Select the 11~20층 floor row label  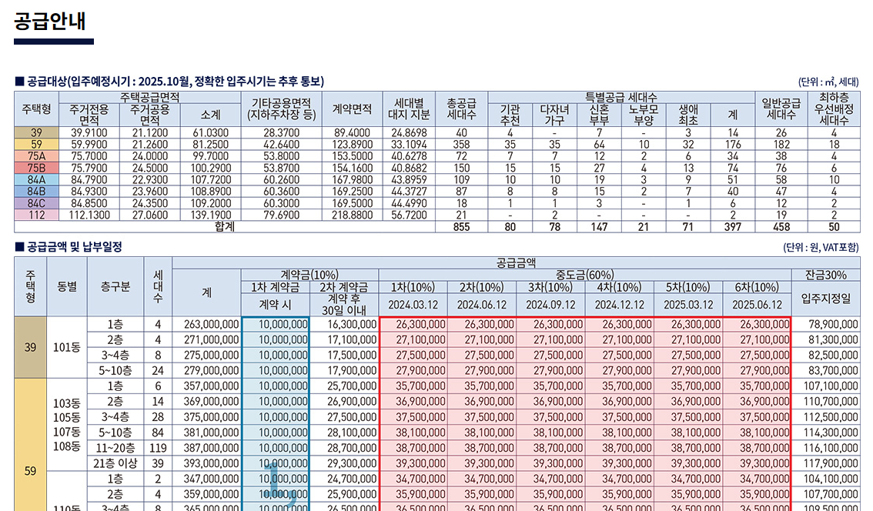pos(115,448)
